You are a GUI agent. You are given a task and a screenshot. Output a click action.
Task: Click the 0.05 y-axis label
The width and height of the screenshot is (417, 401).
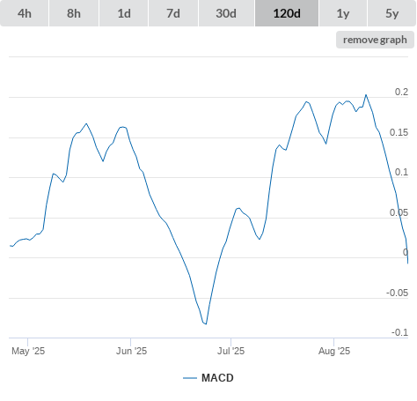tap(399, 212)
